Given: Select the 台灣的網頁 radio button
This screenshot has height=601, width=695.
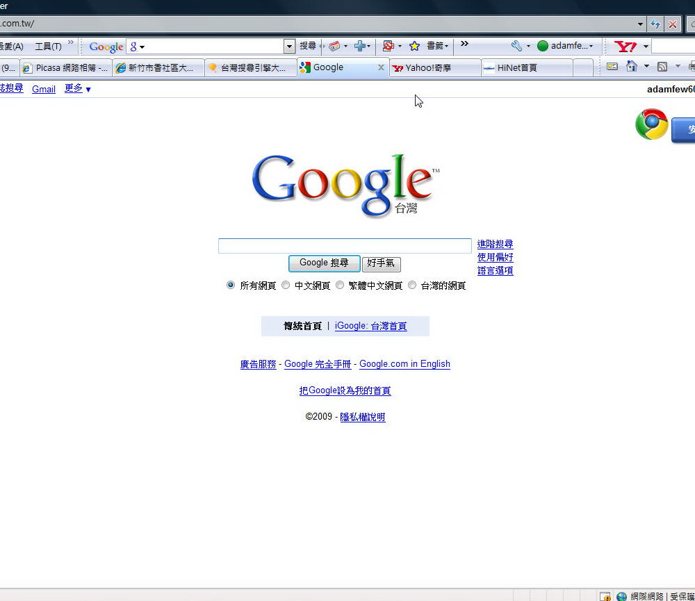Looking at the screenshot, I should [x=411, y=286].
